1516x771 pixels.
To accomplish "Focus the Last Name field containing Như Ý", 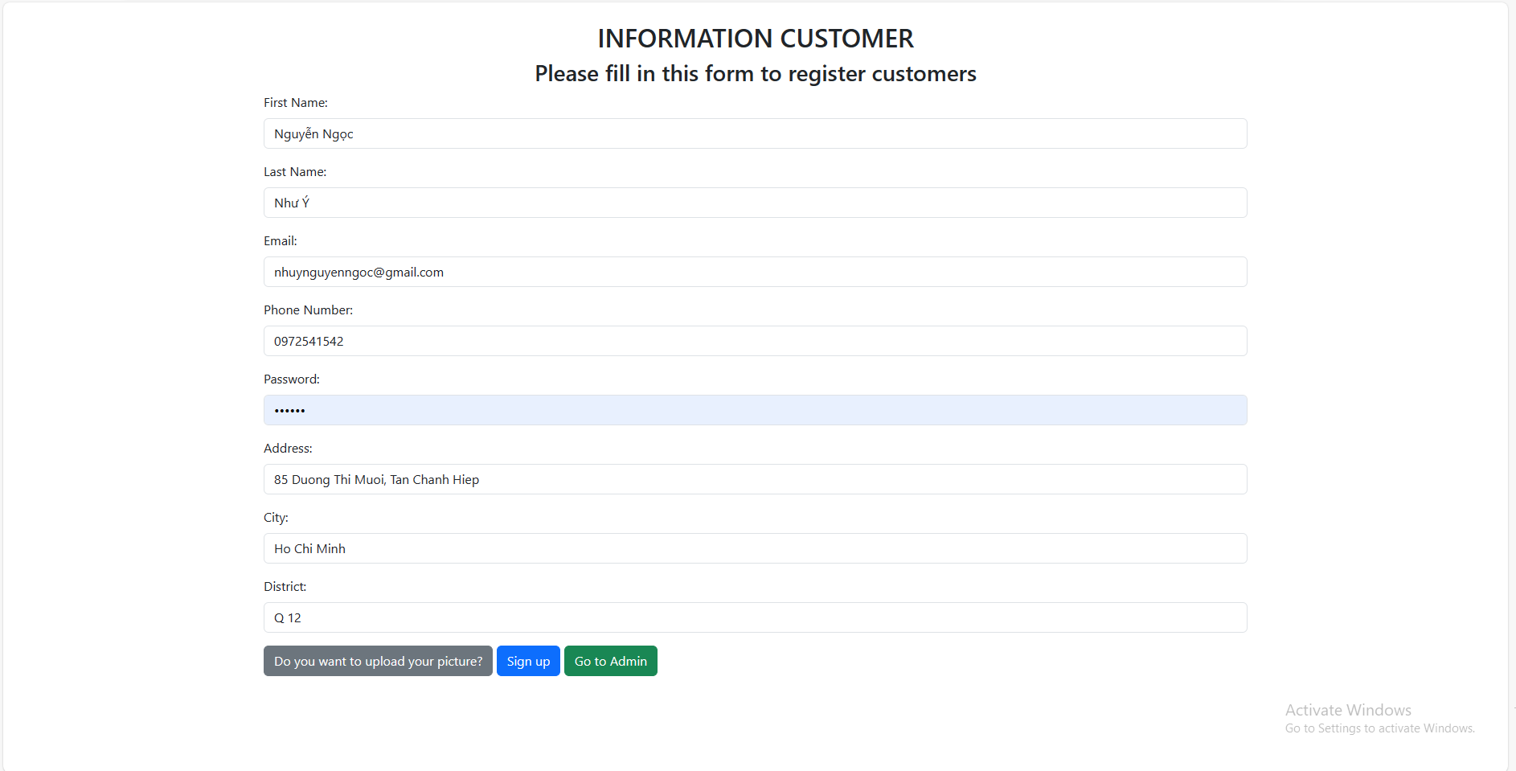I will pos(755,203).
